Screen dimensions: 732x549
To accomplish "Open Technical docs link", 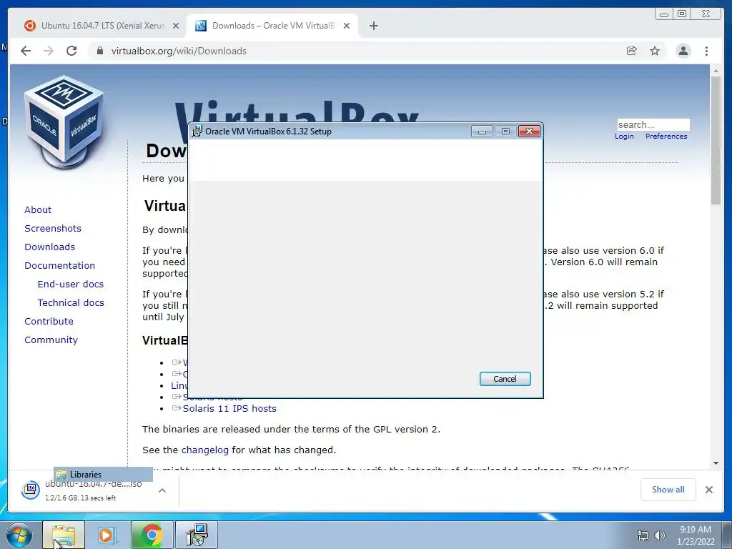I will tap(71, 303).
